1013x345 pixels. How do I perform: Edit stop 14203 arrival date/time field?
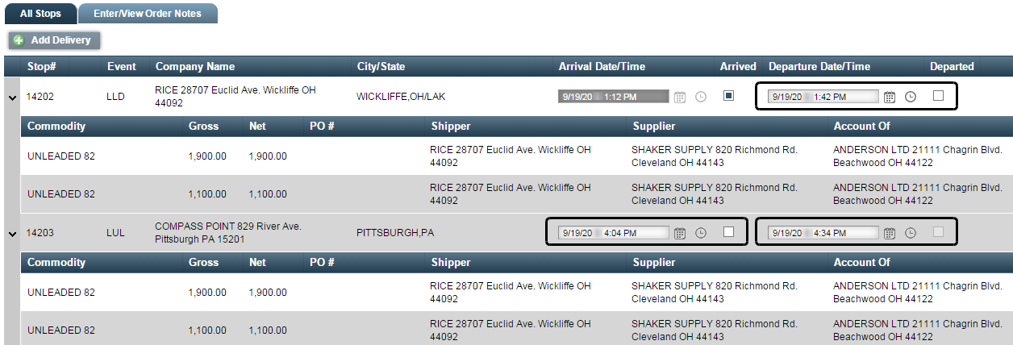pyautogui.click(x=614, y=233)
